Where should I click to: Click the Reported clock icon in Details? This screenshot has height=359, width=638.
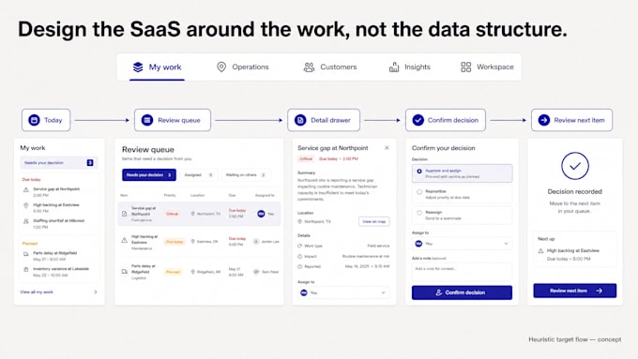tap(300, 267)
